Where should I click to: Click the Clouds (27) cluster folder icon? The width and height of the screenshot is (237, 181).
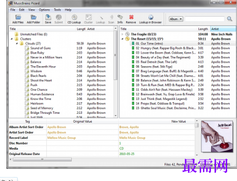(22, 43)
